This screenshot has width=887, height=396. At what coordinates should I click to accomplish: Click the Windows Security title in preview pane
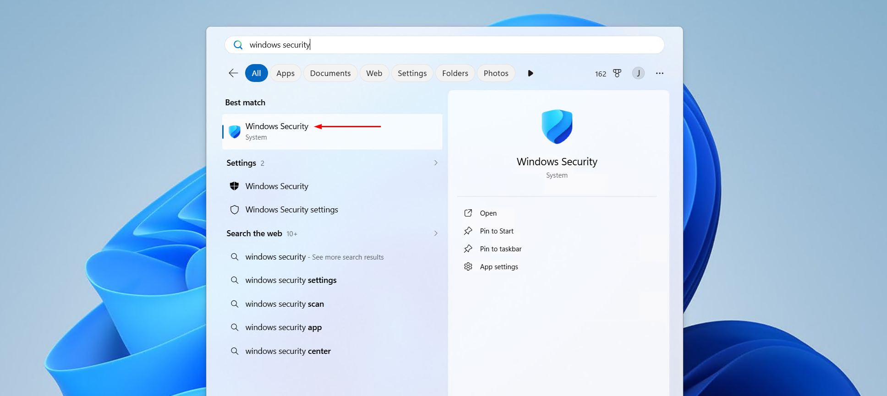coord(557,162)
